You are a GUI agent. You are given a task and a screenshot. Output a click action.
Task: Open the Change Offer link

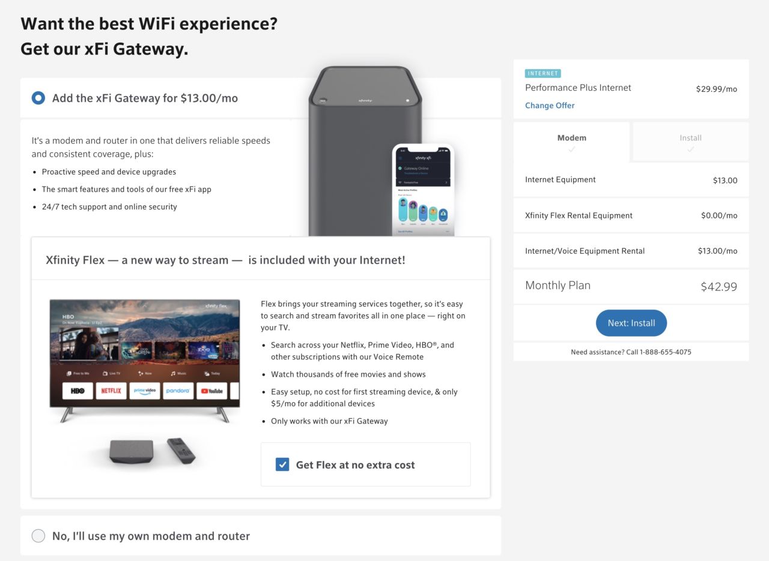click(x=549, y=105)
